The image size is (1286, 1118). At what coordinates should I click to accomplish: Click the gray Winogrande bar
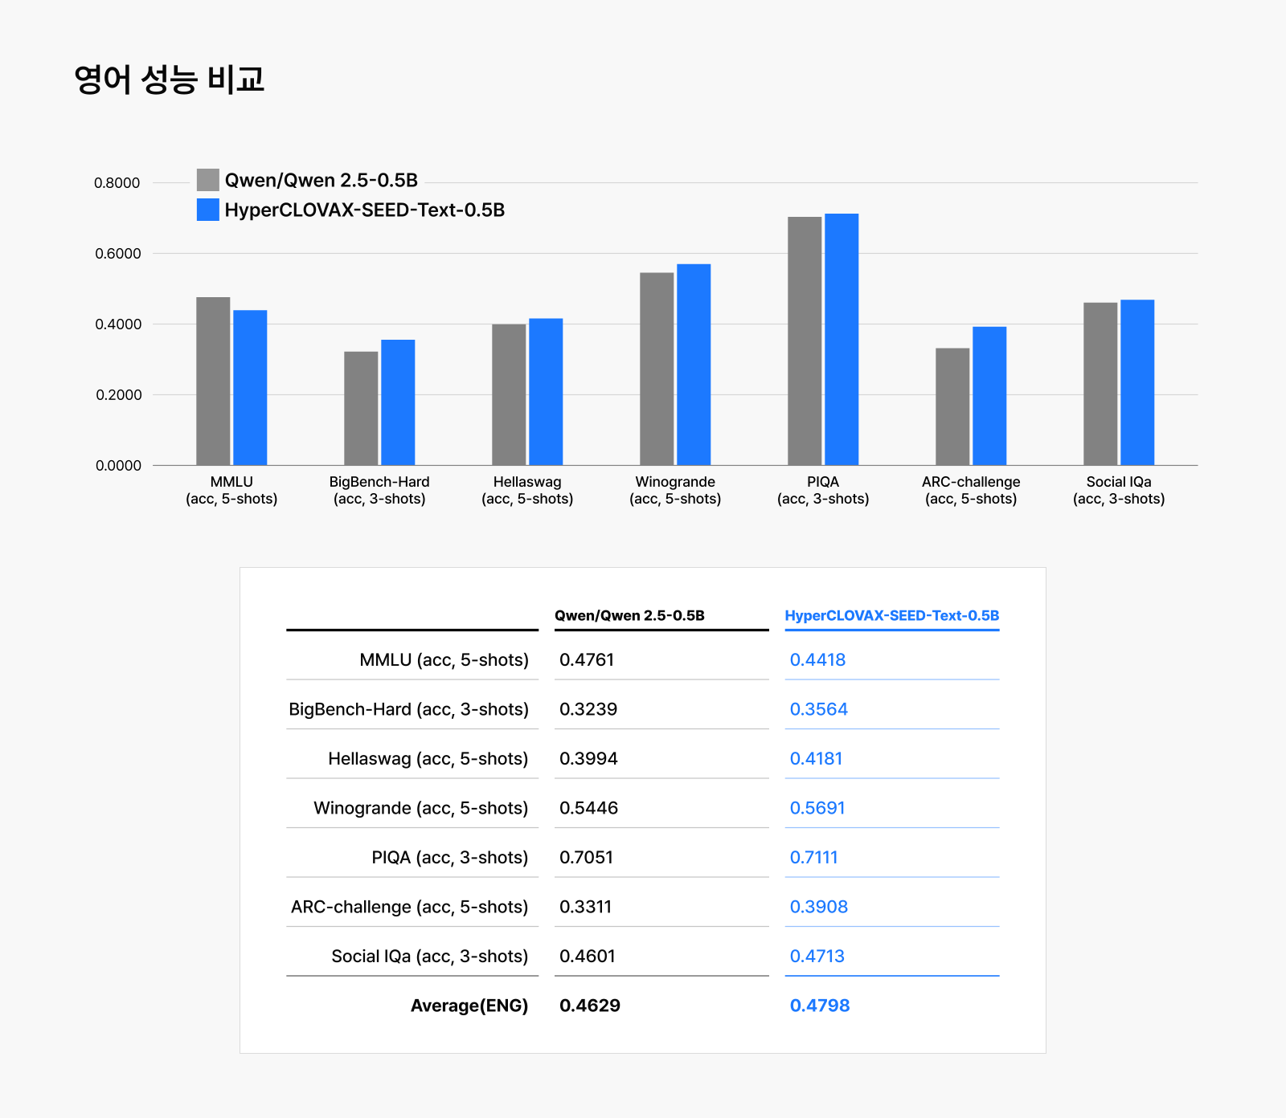(657, 369)
